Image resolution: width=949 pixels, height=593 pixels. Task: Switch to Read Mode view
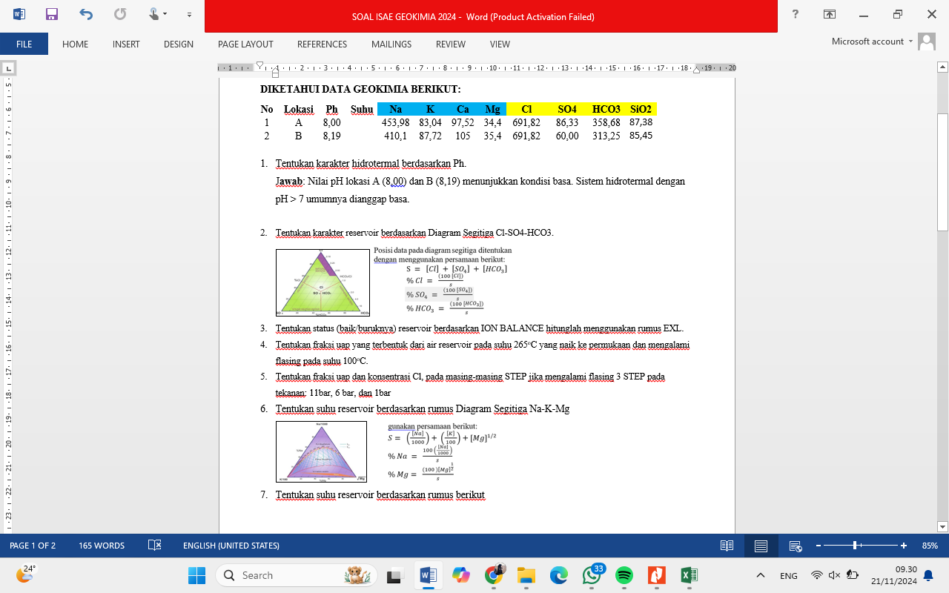727,546
